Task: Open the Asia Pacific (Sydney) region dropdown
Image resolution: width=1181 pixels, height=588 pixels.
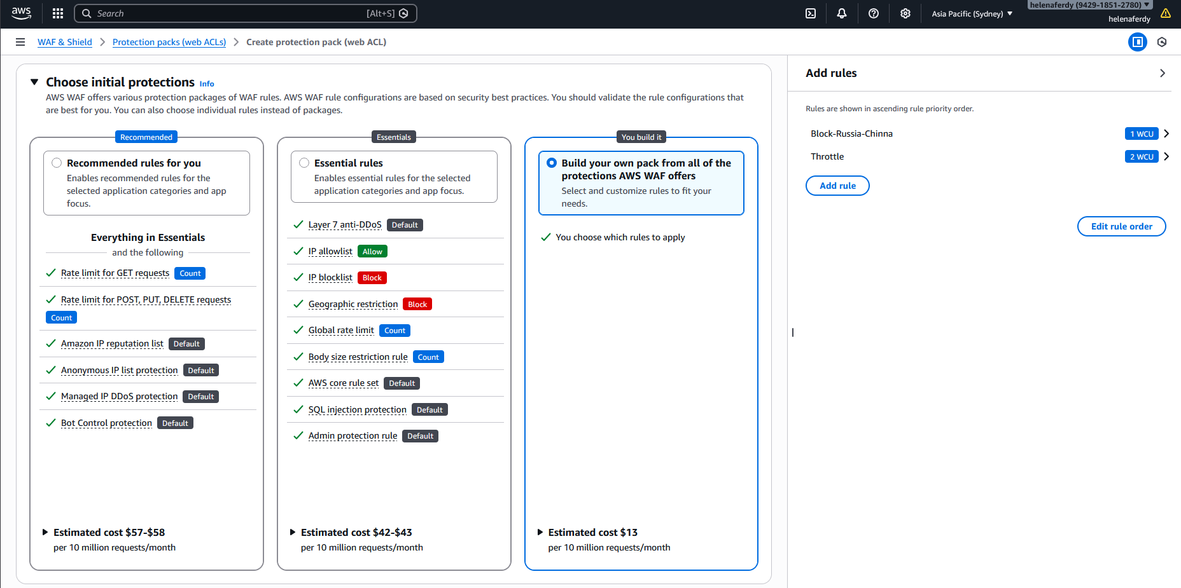Action: click(x=972, y=13)
